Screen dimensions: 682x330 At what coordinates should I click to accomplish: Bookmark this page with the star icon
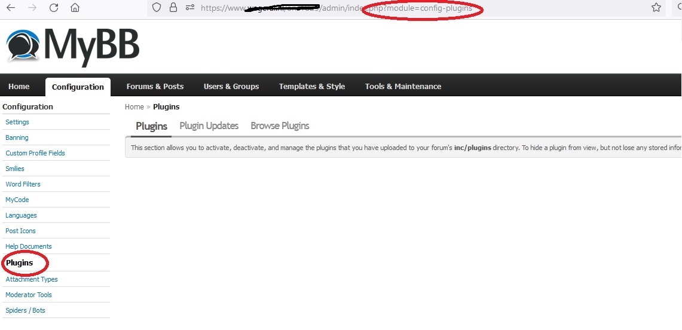click(656, 7)
